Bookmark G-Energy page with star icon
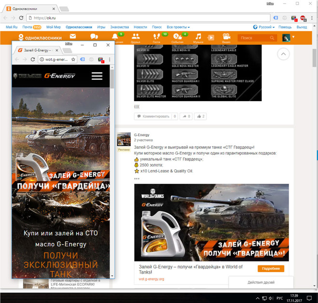This screenshot has width=318, height=303. [73, 59]
